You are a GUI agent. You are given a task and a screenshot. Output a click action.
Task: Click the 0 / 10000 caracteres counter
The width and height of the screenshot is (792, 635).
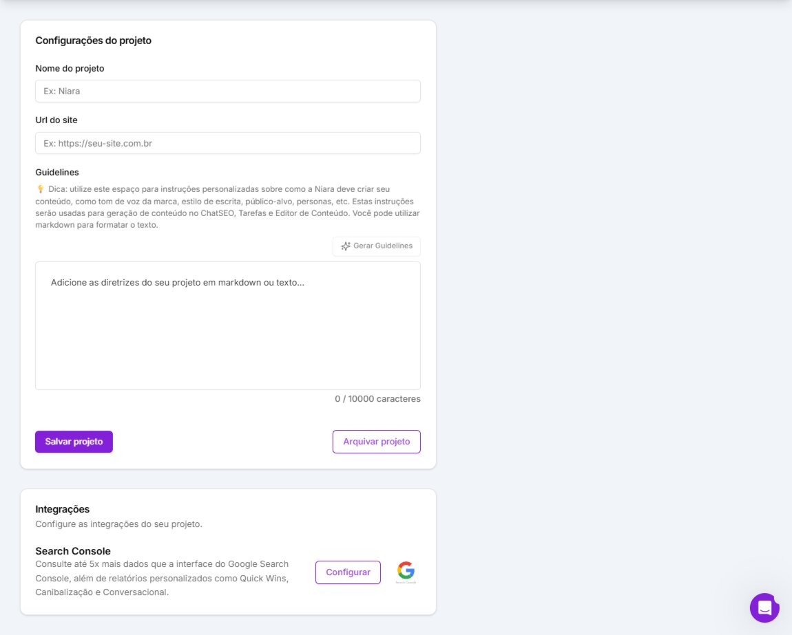377,398
